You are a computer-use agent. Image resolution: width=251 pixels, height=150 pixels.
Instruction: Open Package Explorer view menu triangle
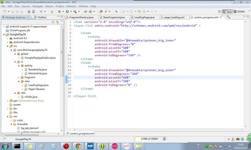(62, 21)
